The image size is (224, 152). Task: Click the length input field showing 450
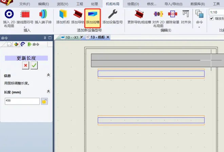pyautogui.click(x=22, y=101)
